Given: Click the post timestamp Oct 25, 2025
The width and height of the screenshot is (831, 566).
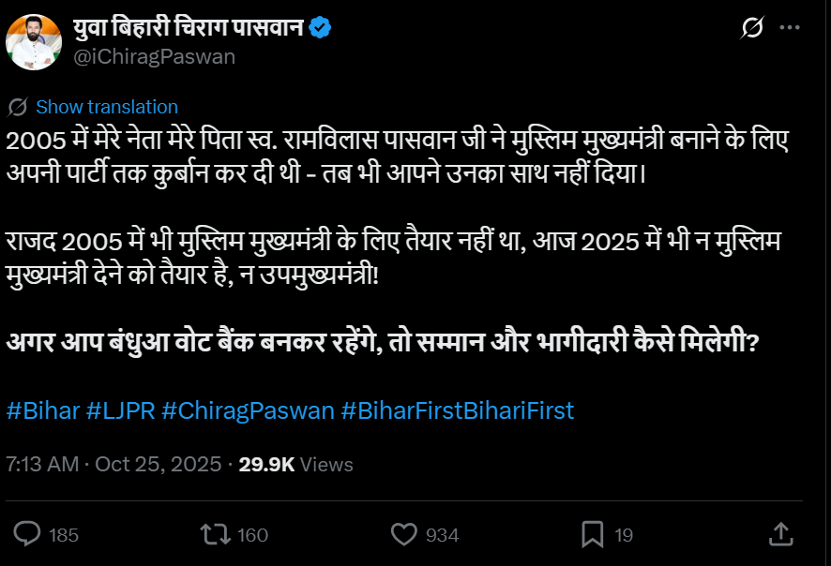Looking at the screenshot, I should (159, 464).
